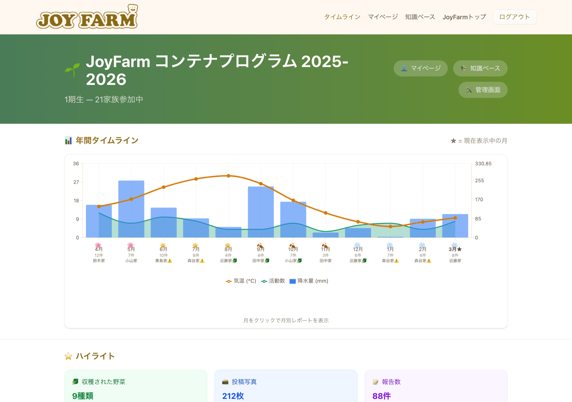This screenshot has height=402, width=572.
Task: Click the green 知識ベース pill button
Action: click(480, 68)
